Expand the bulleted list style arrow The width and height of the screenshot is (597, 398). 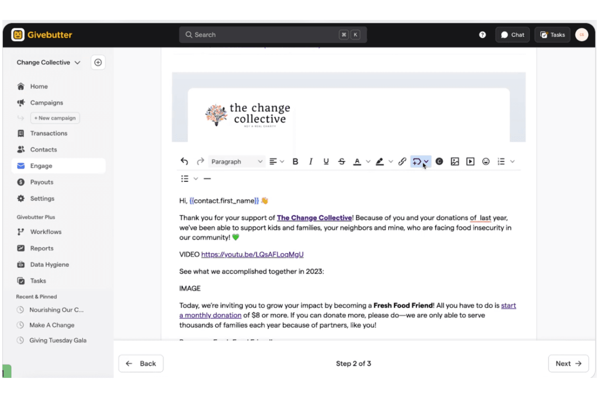(x=196, y=179)
